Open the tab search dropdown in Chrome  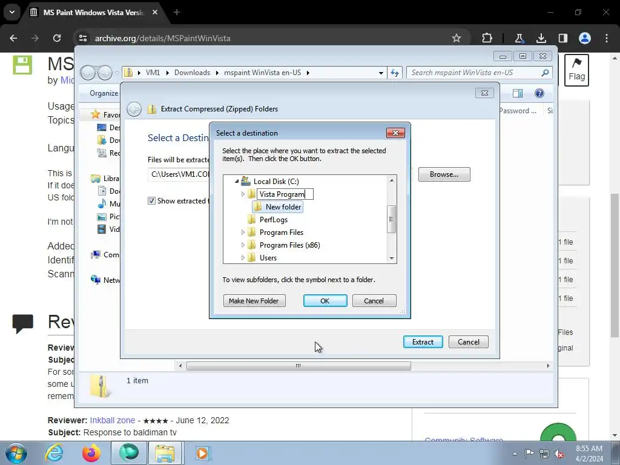pyautogui.click(x=12, y=12)
